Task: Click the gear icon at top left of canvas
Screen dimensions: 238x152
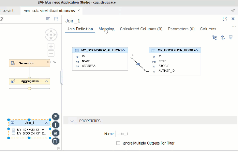Action: [2, 19]
